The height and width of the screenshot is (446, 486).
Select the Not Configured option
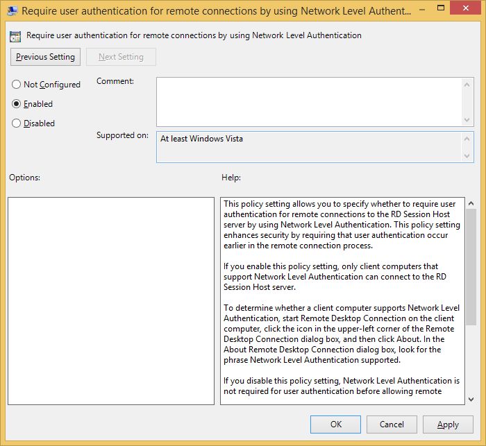click(x=17, y=85)
